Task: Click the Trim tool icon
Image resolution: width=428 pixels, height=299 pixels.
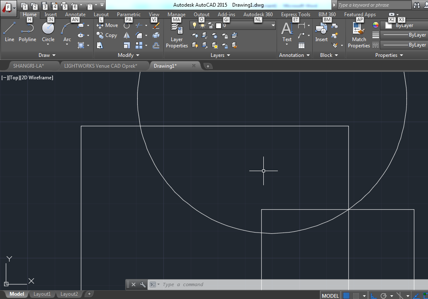Action: 139,25
